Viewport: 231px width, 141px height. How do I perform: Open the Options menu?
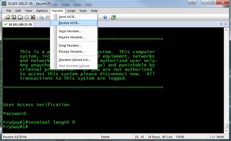coord(42,11)
